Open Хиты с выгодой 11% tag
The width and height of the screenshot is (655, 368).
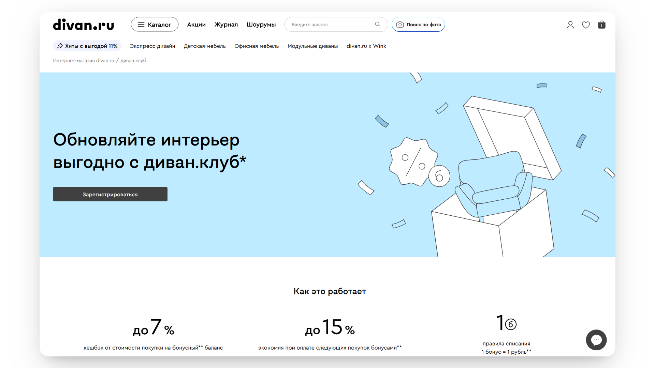pos(87,46)
